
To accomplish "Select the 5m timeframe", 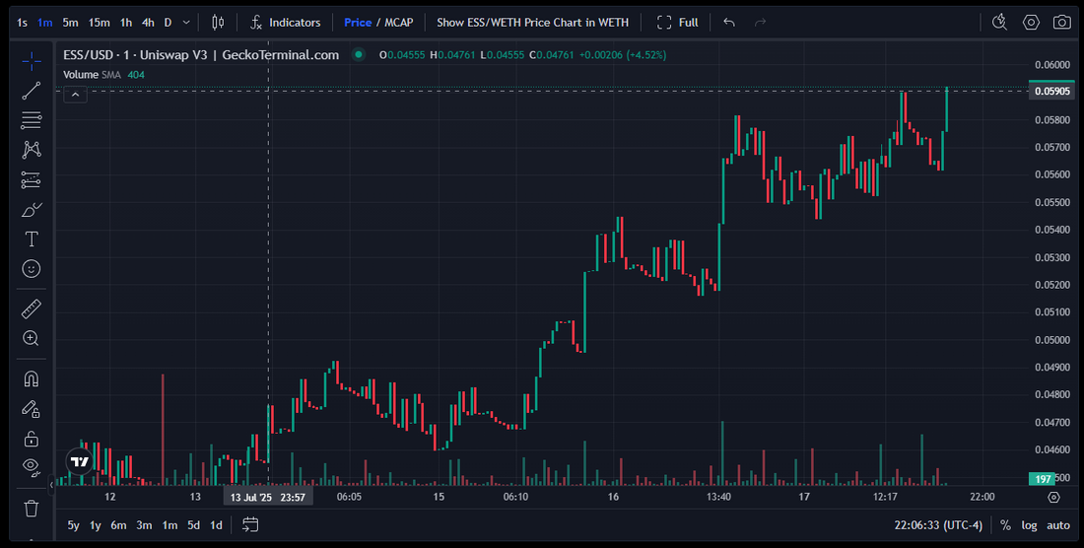I will 71,22.
